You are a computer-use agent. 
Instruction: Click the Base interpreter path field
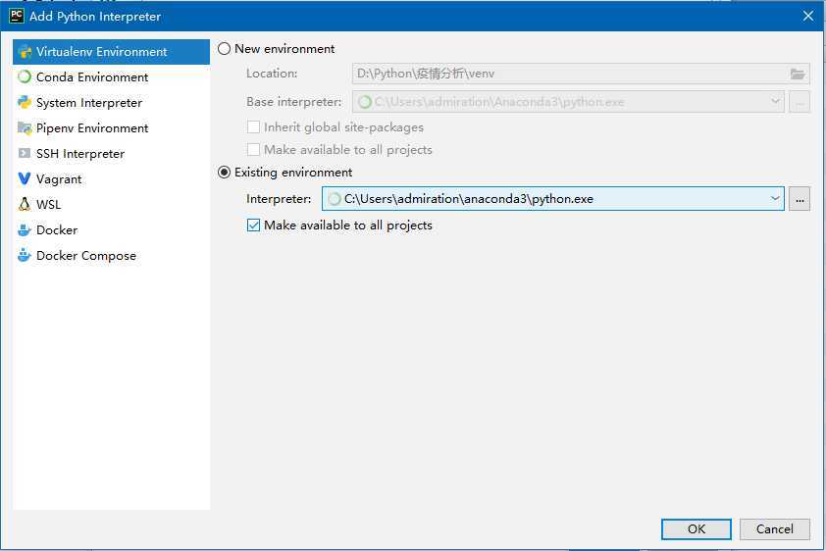pyautogui.click(x=568, y=102)
